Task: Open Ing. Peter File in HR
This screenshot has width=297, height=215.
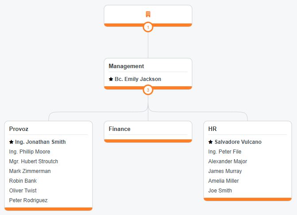Action: (224, 152)
